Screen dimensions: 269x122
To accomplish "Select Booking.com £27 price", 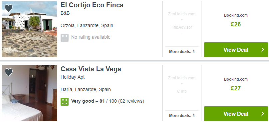I will [x=236, y=88].
